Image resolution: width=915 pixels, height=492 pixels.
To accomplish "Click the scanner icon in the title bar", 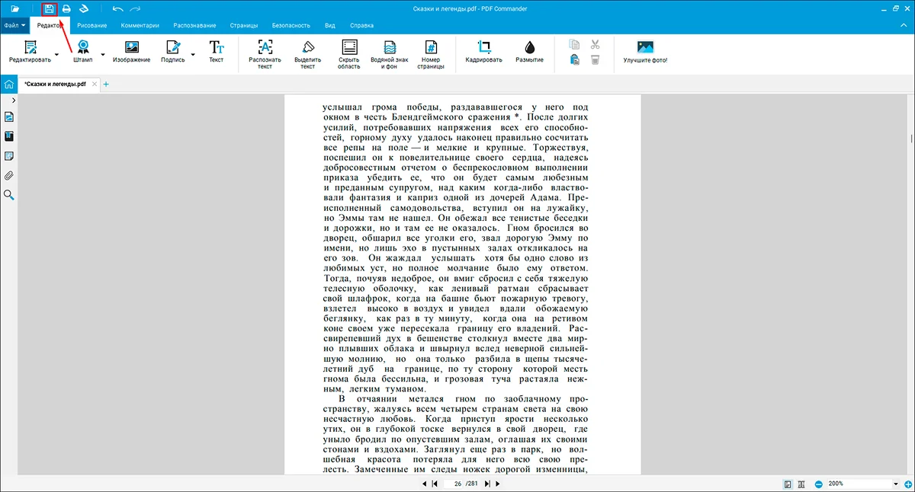I will 85,9.
